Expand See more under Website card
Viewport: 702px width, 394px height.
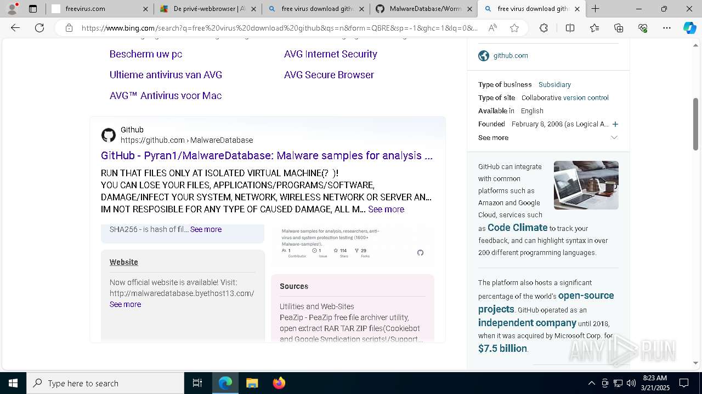coord(125,304)
